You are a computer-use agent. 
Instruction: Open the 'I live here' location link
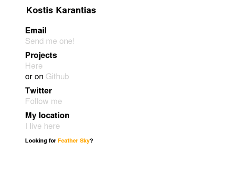click(42, 126)
